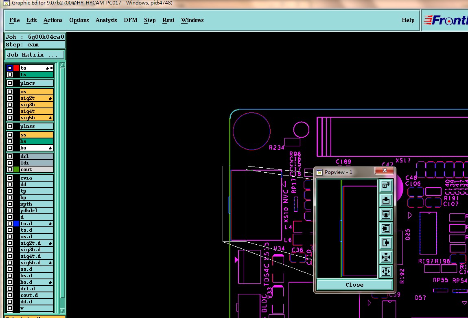Close the Popview window with the X

pos(385,170)
